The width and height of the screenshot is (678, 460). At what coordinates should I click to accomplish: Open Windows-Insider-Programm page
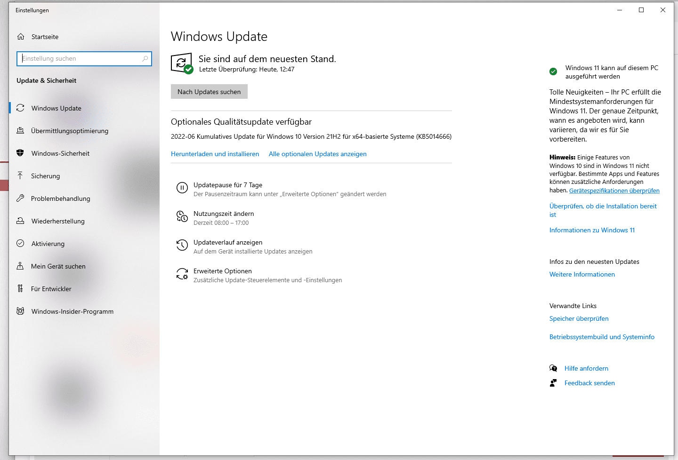[84, 311]
